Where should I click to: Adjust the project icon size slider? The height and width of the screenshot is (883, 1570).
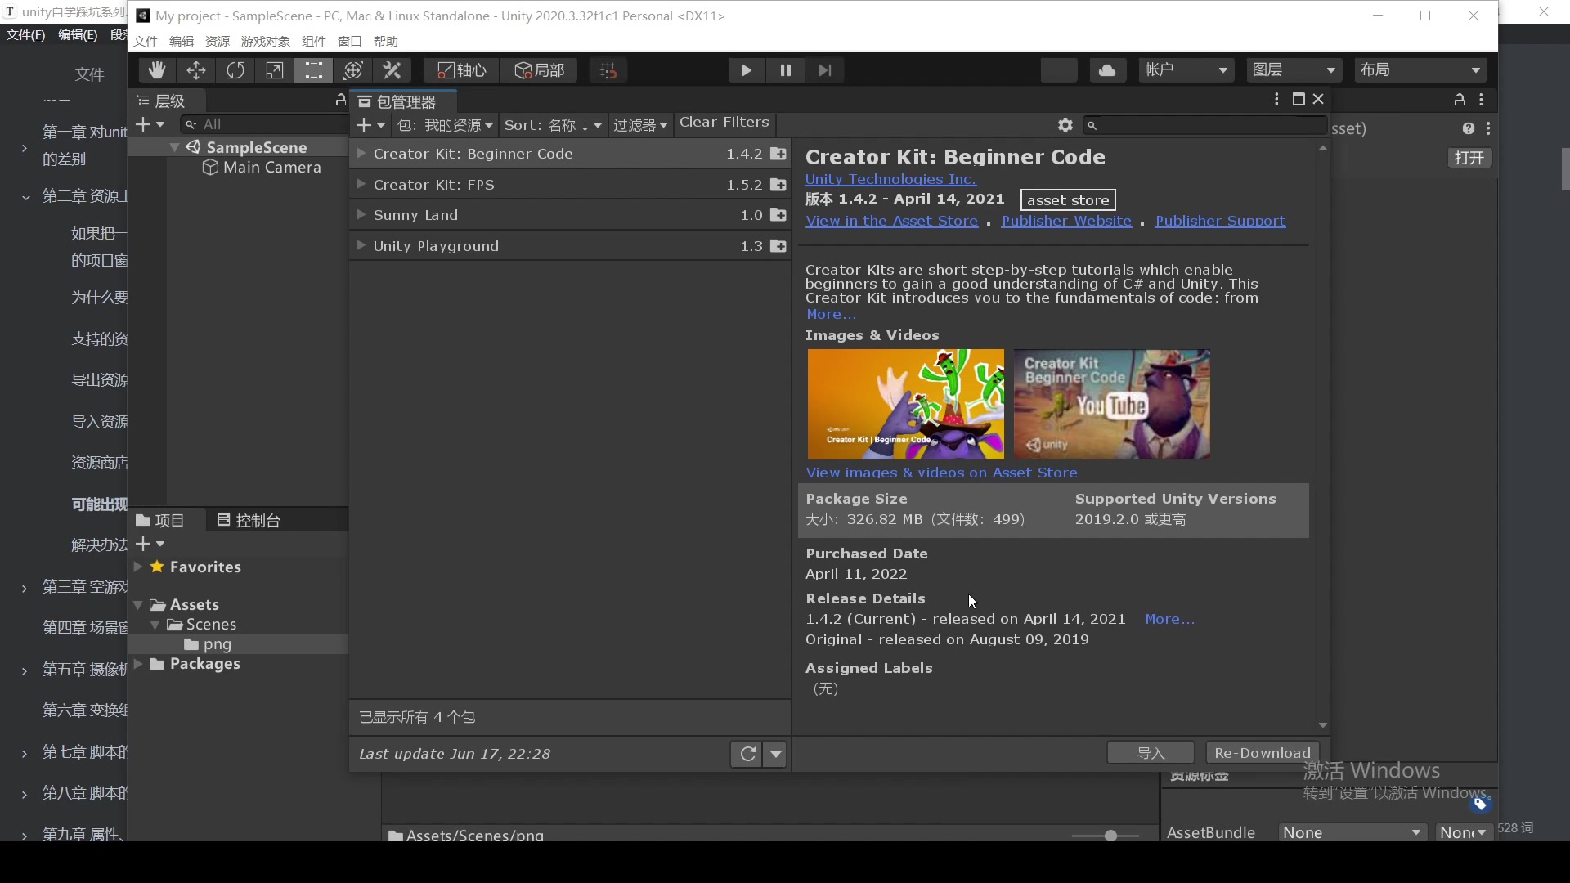tap(1110, 836)
